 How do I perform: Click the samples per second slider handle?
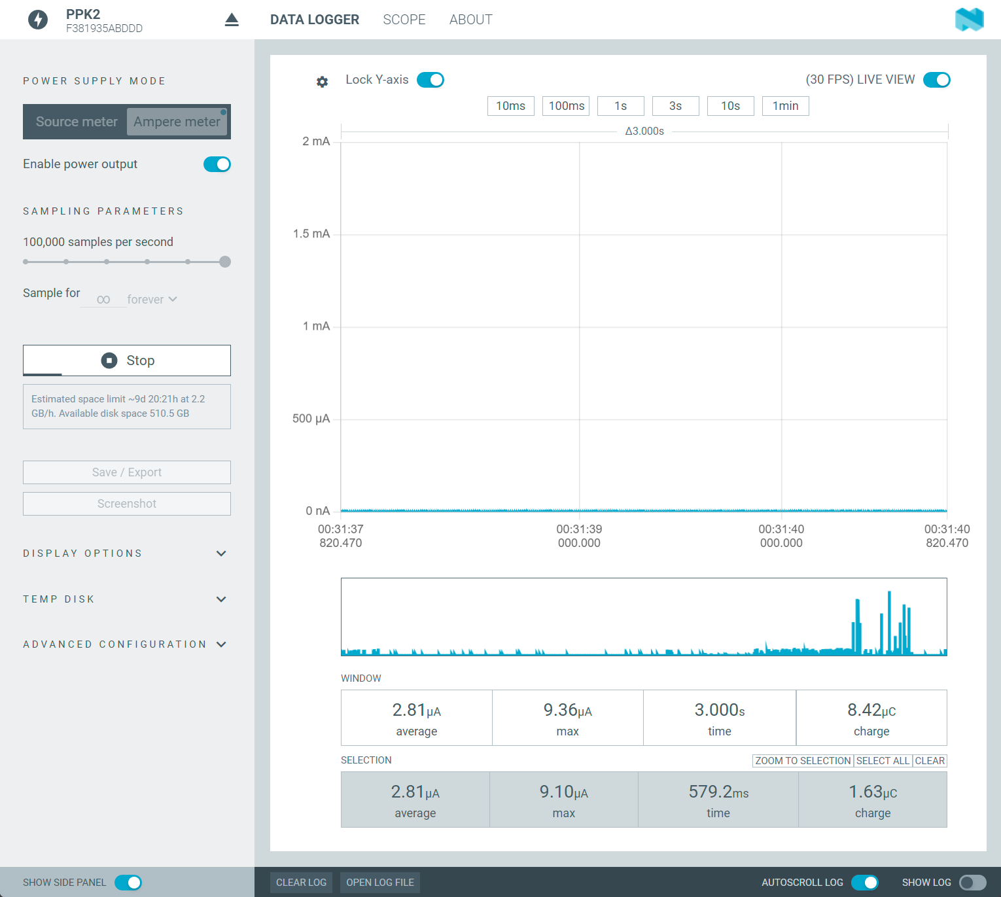[225, 262]
